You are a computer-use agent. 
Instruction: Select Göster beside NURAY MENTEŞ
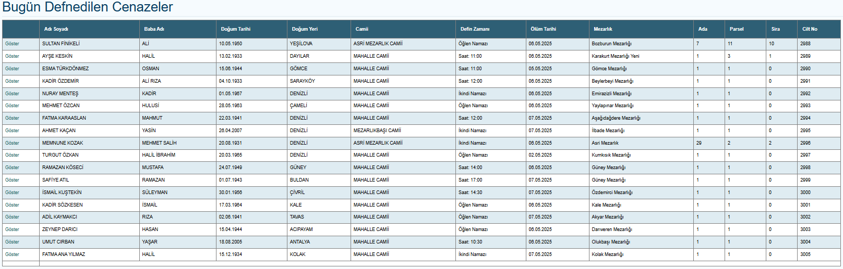[12, 94]
